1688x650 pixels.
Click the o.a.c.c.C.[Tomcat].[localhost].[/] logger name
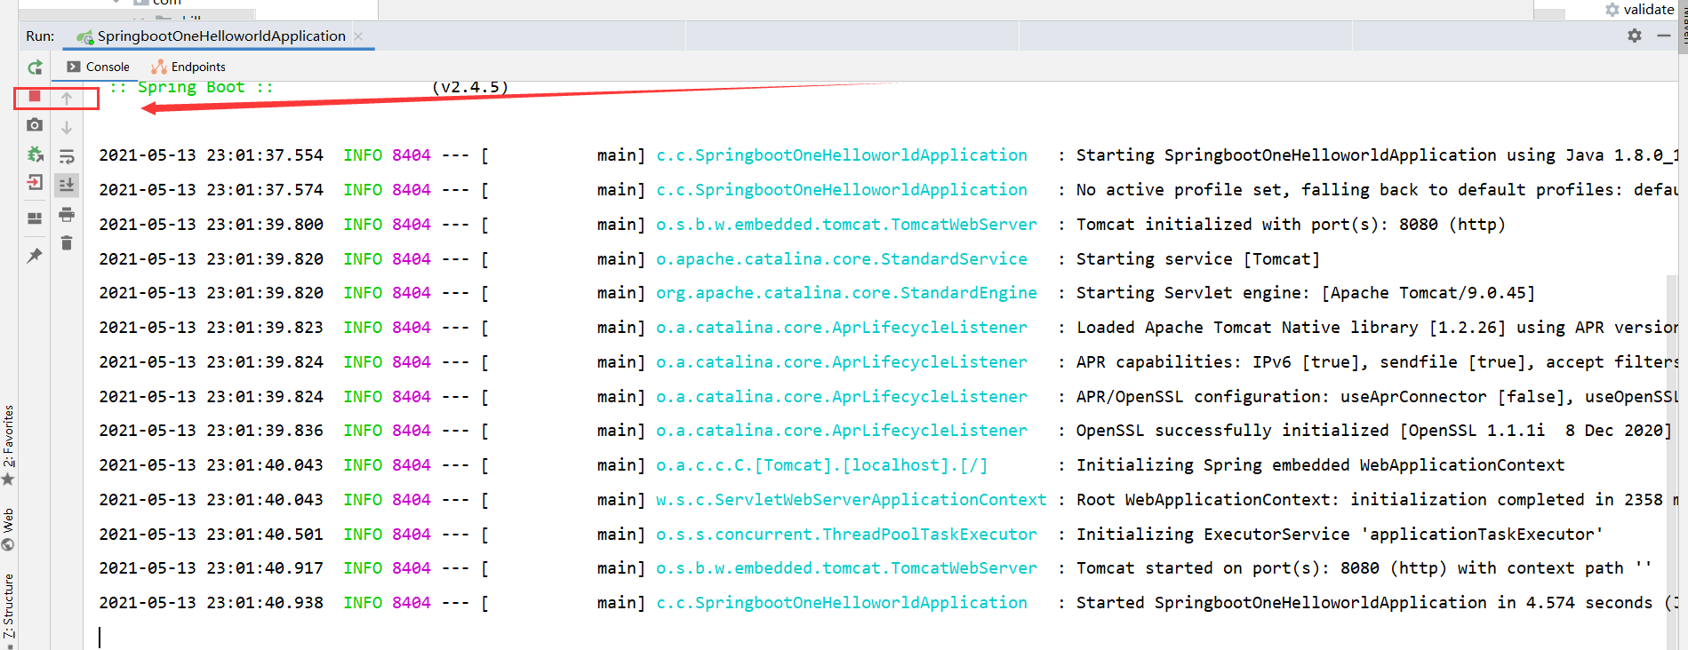point(821,464)
